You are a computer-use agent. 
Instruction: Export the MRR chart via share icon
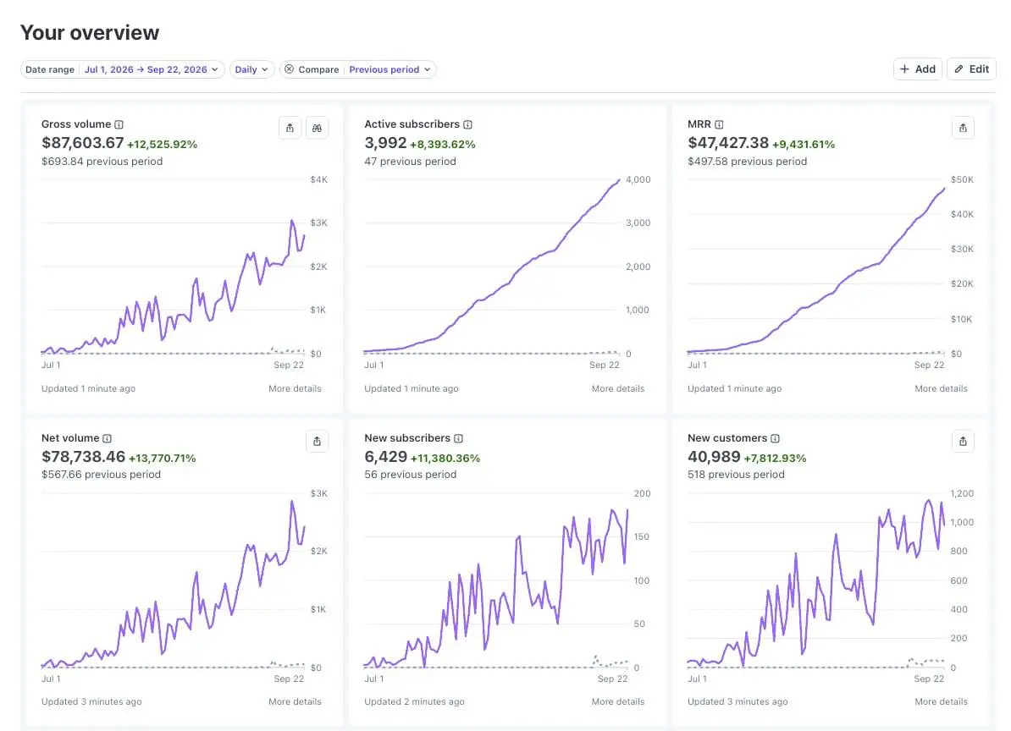click(963, 128)
